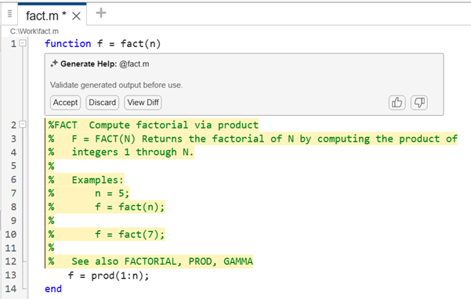
Task: Click the Generate Help sparkle icon
Action: (54, 63)
